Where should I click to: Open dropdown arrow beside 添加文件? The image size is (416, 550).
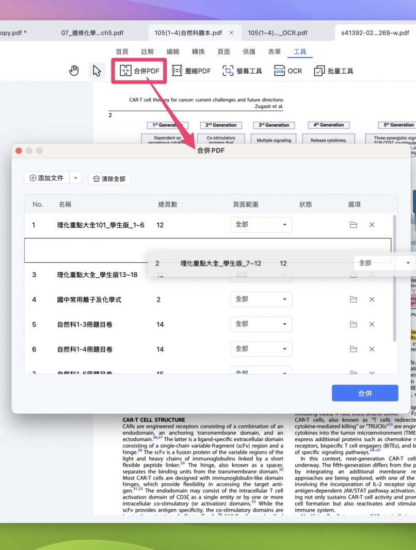pos(75,178)
